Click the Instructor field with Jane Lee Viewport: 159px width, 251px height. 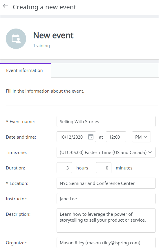tap(106, 199)
